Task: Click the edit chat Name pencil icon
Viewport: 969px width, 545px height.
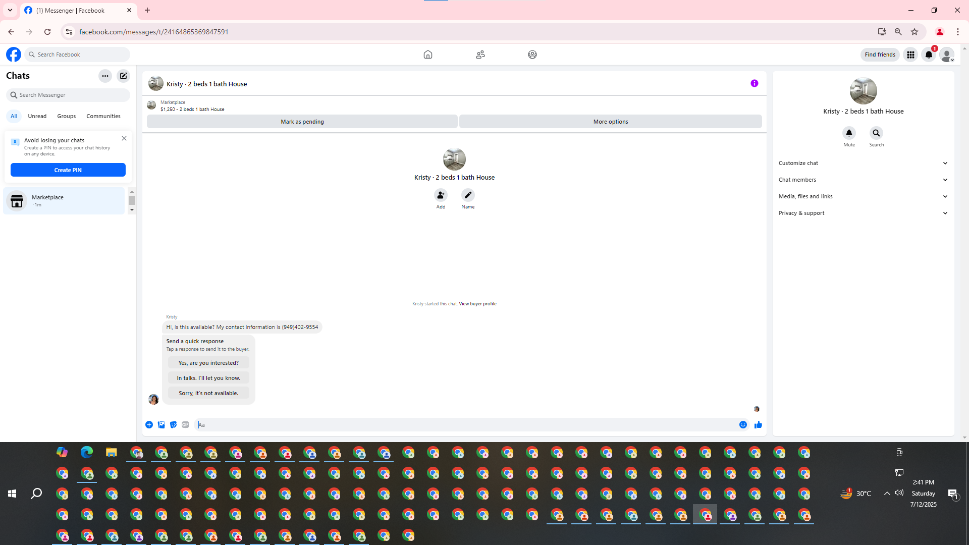Action: (468, 195)
